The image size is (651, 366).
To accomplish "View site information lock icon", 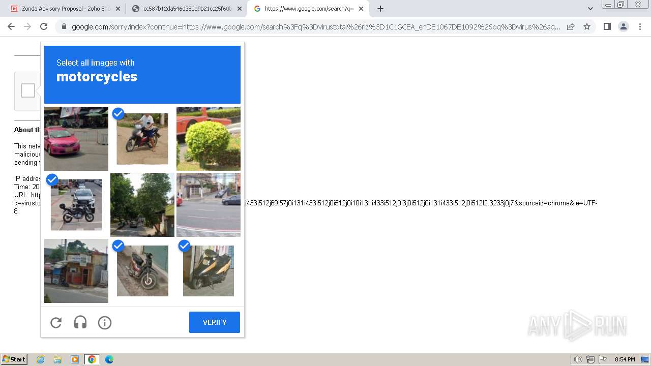I will click(64, 27).
